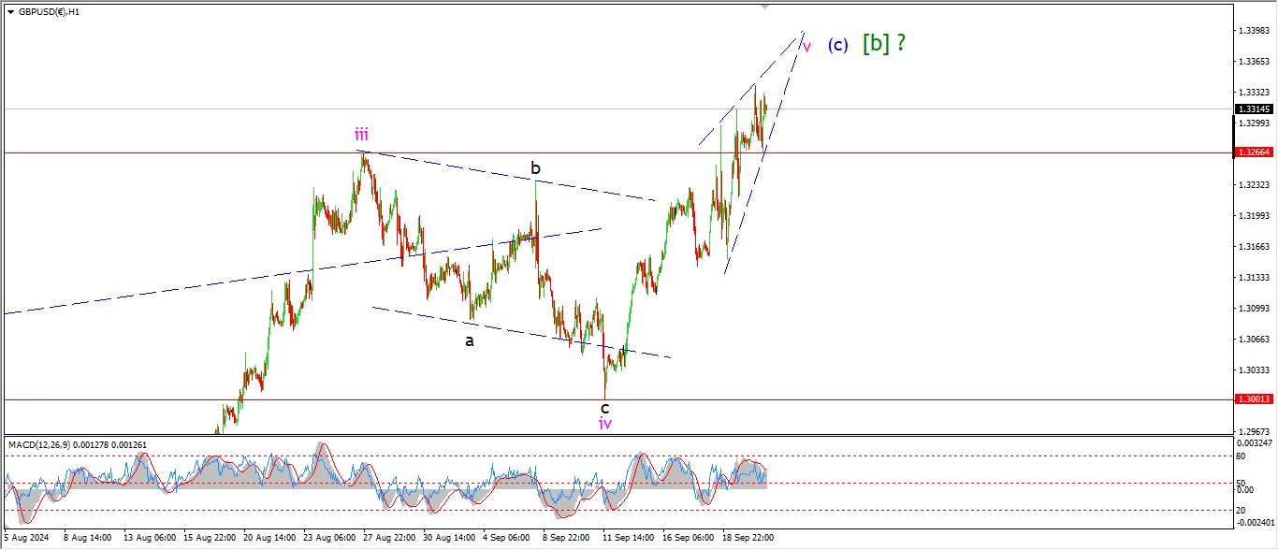Click the 1.33983 price scale value
The height and width of the screenshot is (550, 1278).
tap(1252, 31)
